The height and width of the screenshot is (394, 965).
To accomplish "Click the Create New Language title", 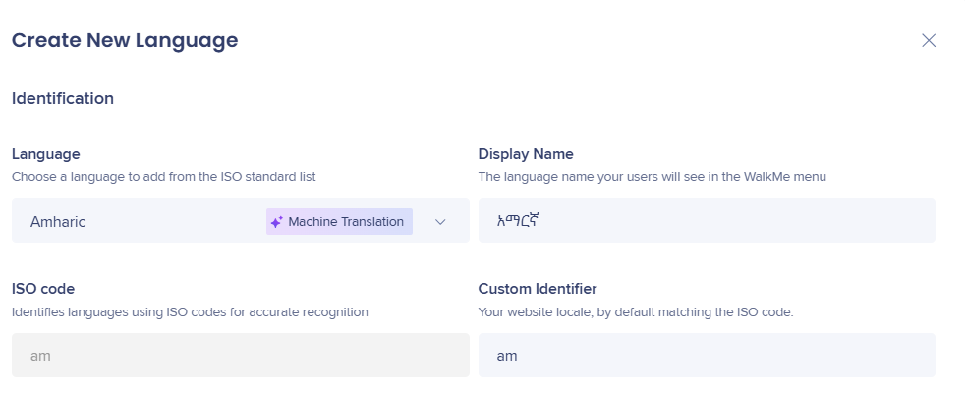I will click(x=125, y=40).
